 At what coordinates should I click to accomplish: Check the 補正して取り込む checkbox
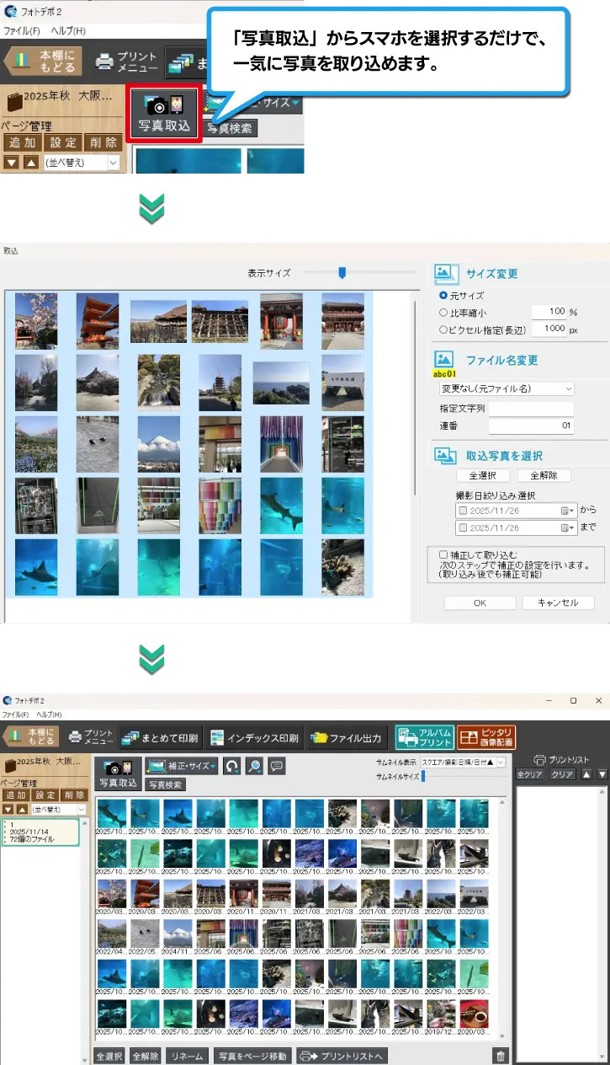(443, 554)
